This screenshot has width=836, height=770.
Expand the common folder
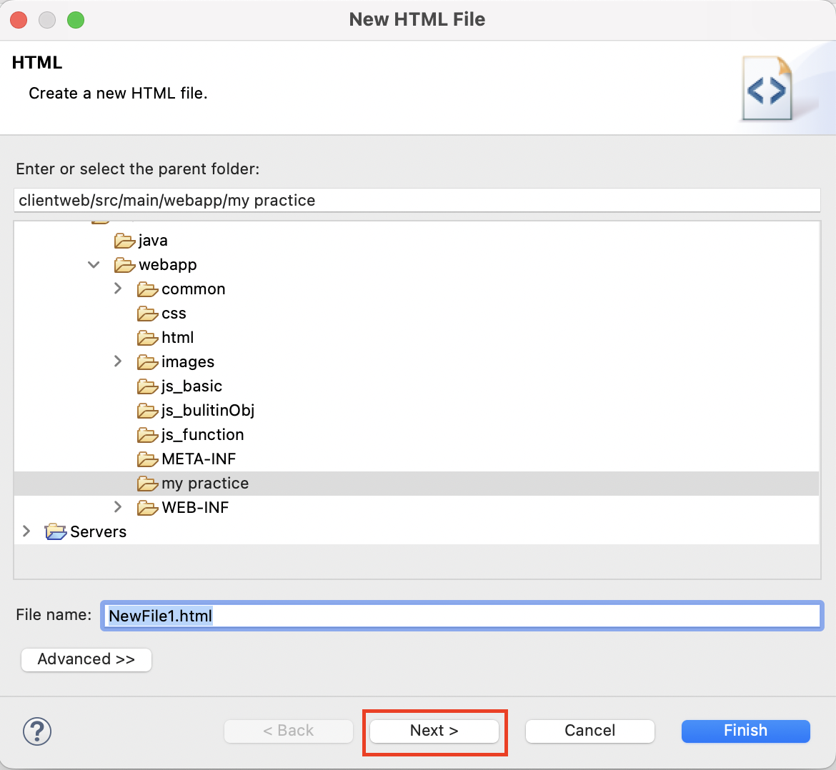click(x=118, y=289)
